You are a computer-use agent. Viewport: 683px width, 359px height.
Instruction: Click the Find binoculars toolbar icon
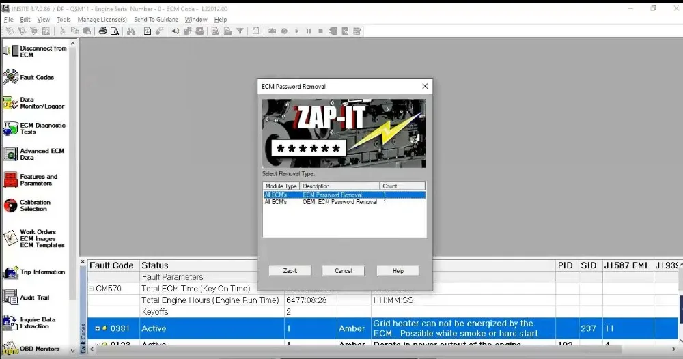tap(130, 31)
